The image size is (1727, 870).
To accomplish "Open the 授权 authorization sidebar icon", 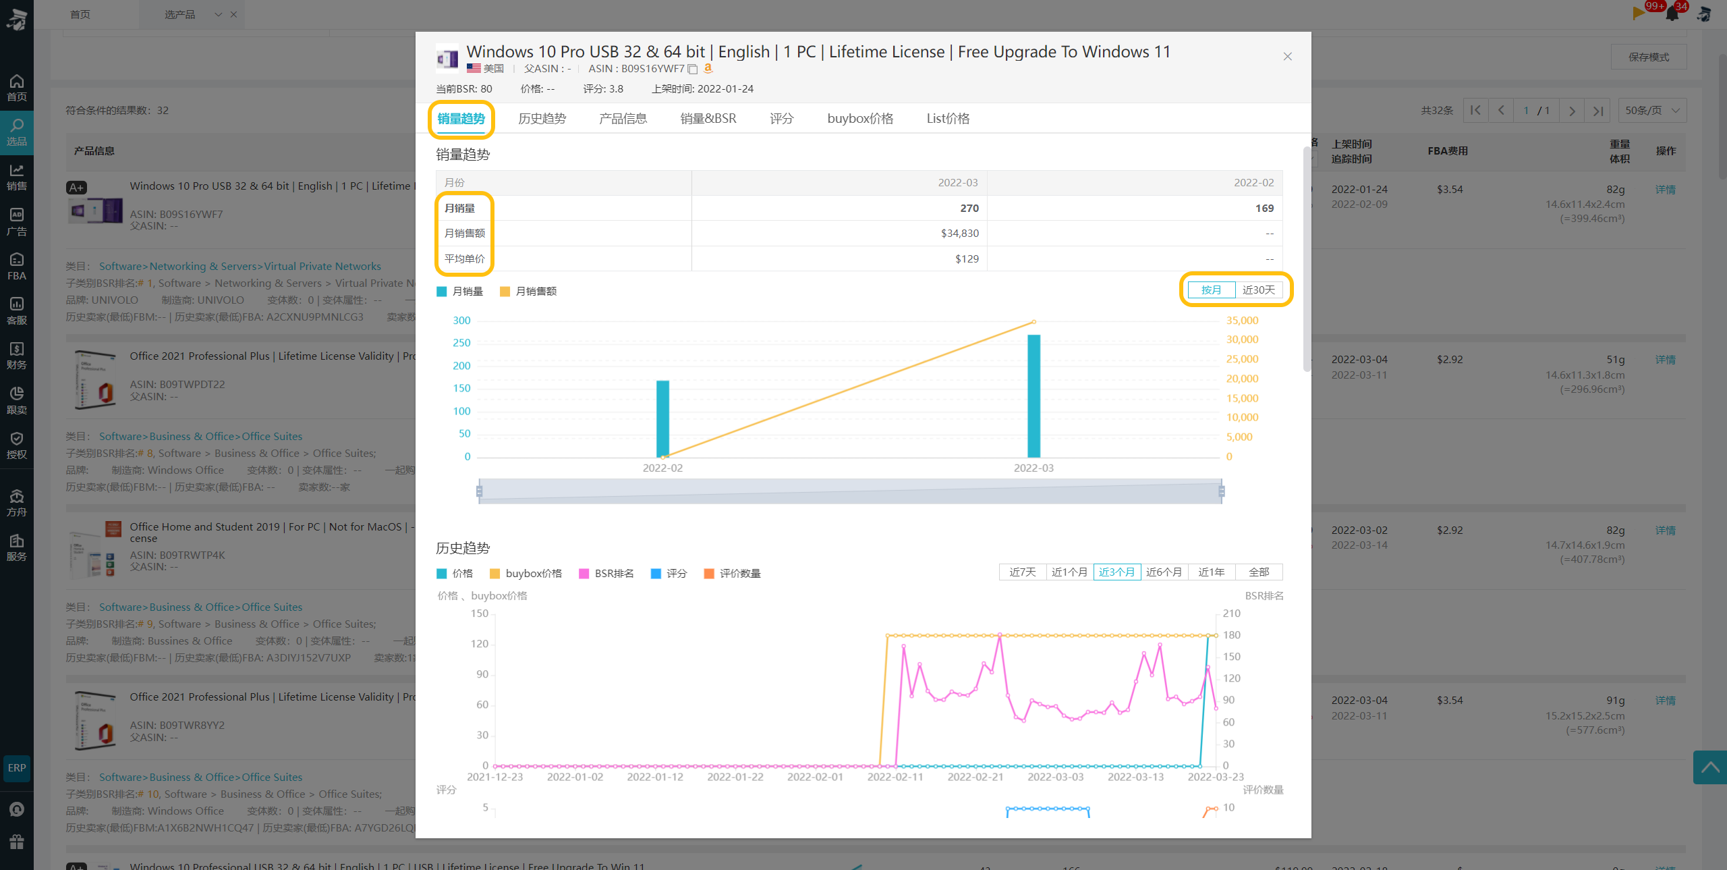I will [17, 445].
